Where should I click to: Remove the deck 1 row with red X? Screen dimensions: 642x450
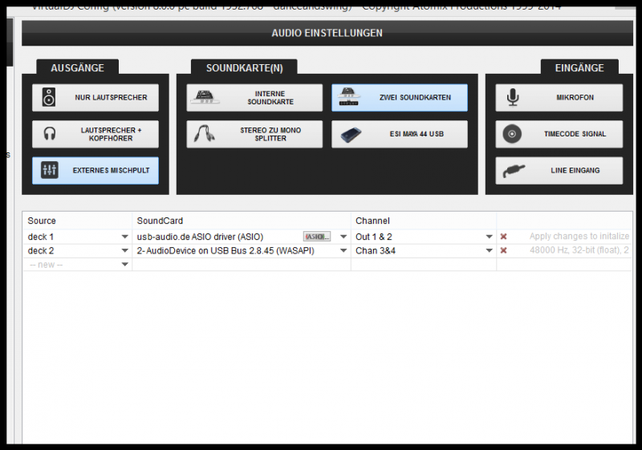[x=504, y=237]
